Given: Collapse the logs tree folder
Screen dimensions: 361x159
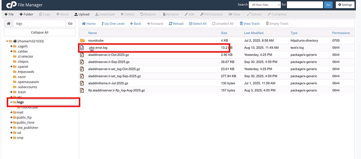Looking at the screenshot, I should (x=11, y=102).
